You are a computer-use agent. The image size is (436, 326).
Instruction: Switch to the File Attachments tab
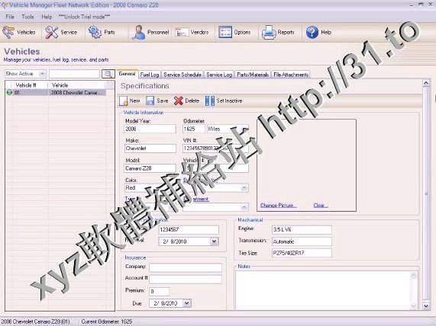(x=291, y=75)
